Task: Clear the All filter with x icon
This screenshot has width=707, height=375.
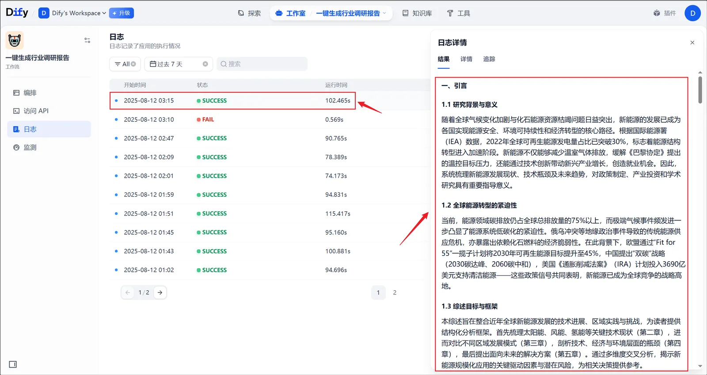Action: 133,64
